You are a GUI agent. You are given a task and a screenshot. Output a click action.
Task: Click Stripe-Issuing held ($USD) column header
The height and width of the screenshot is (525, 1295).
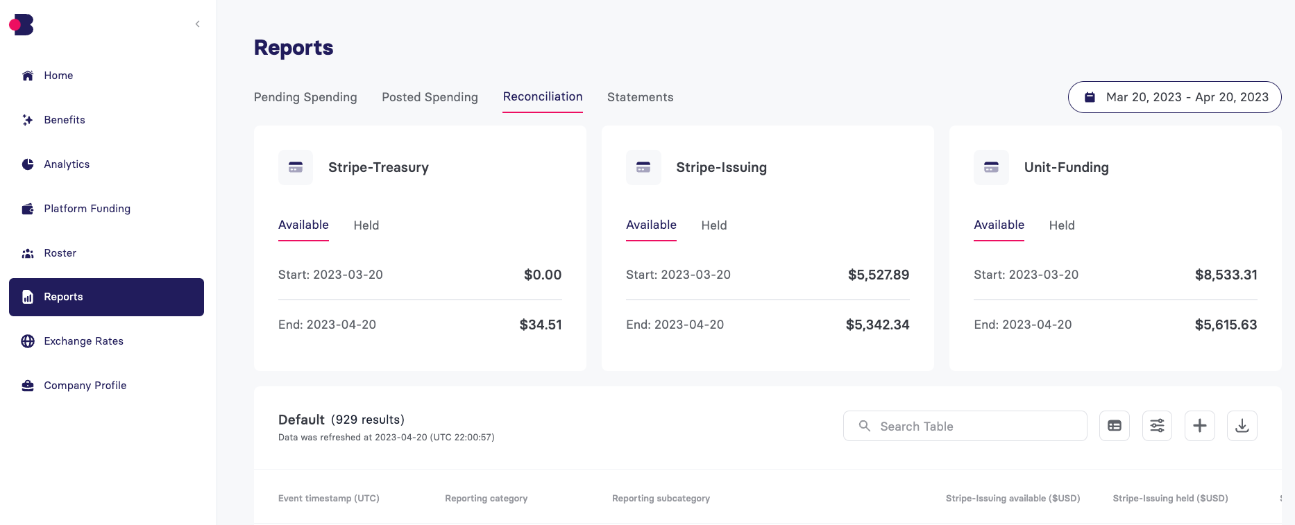click(1170, 498)
